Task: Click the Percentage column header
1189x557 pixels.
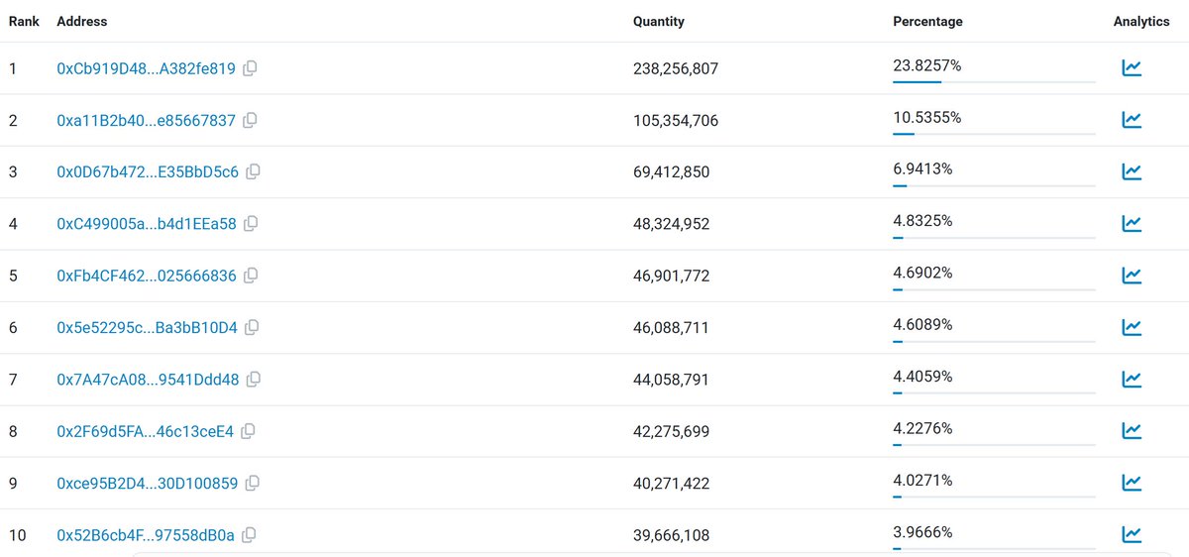Action: (x=927, y=21)
